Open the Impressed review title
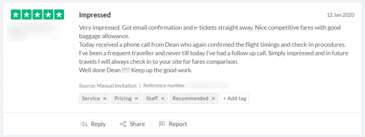The height and width of the screenshot is (137, 365). (x=95, y=15)
